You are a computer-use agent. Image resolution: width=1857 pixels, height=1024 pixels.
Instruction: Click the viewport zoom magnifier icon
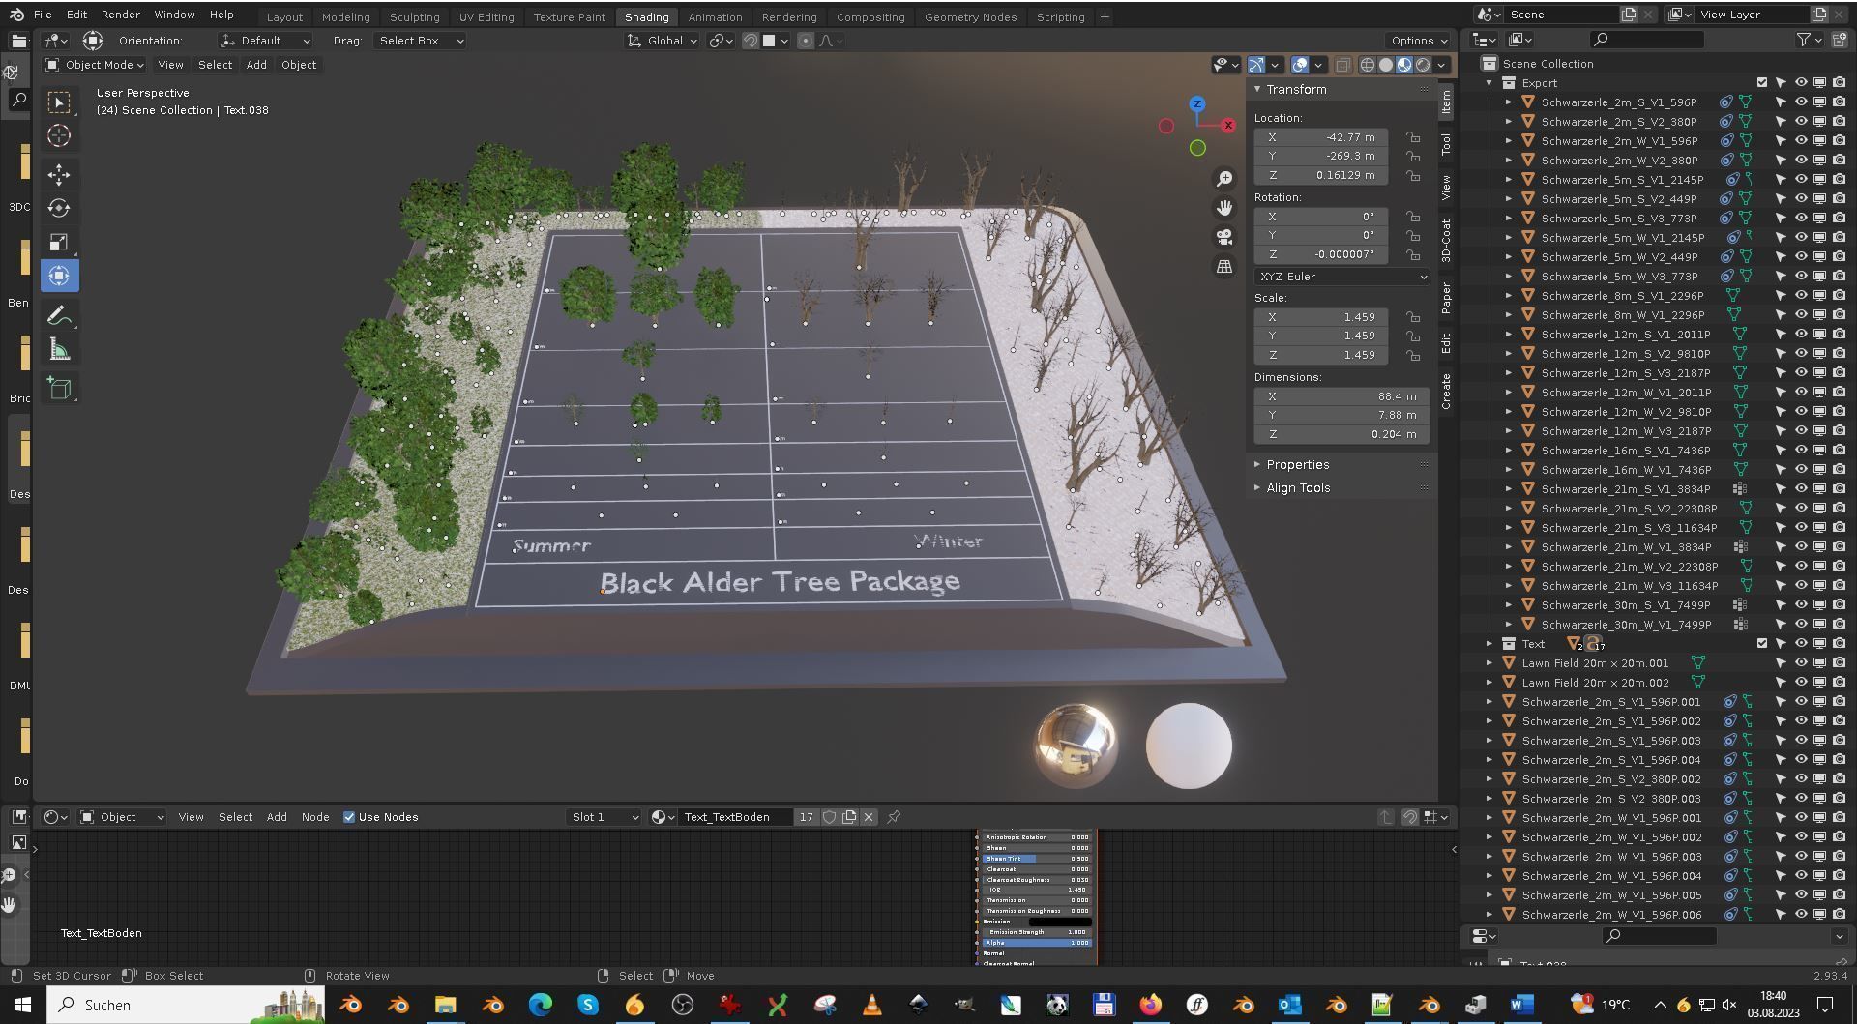click(x=1224, y=179)
